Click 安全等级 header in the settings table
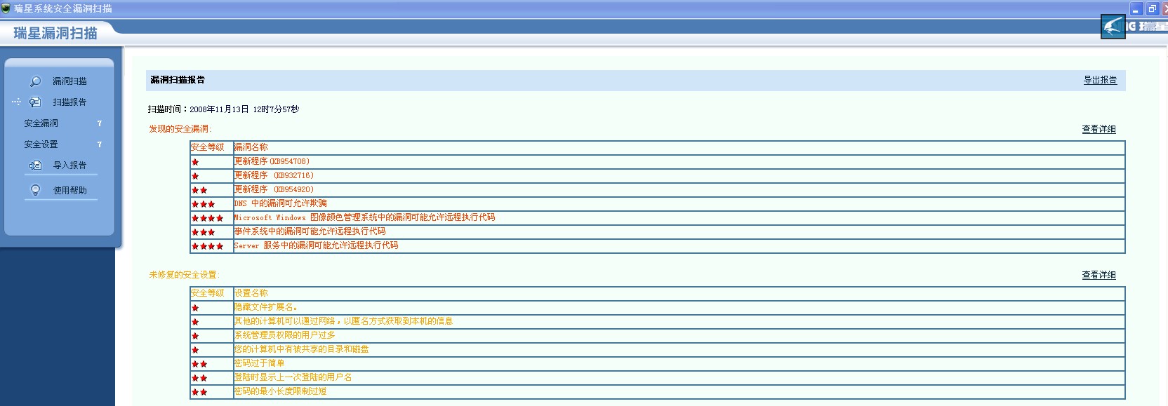1168x406 pixels. click(207, 293)
